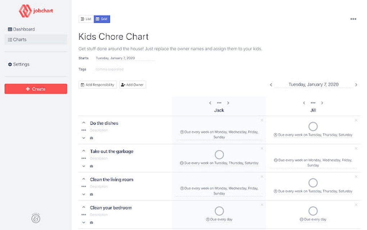367x230 pixels.
Task: Open Clean your bedroom row options
Action: click(x=83, y=214)
